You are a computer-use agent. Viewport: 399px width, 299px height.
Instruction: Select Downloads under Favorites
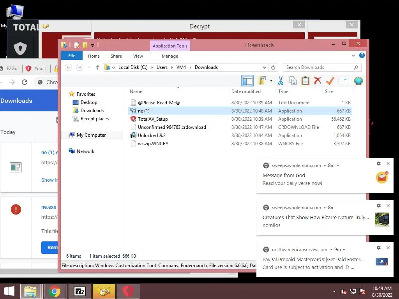tap(92, 110)
